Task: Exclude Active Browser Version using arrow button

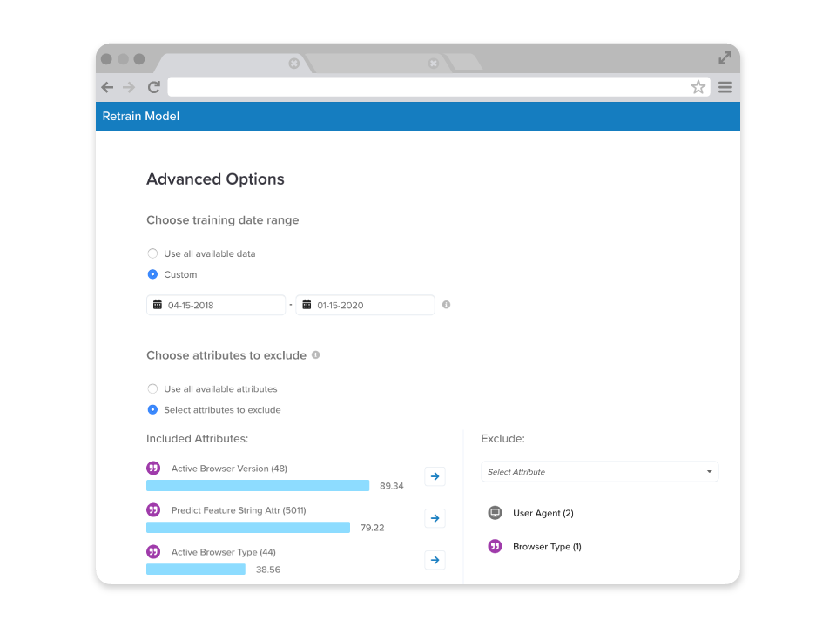Action: coord(435,476)
